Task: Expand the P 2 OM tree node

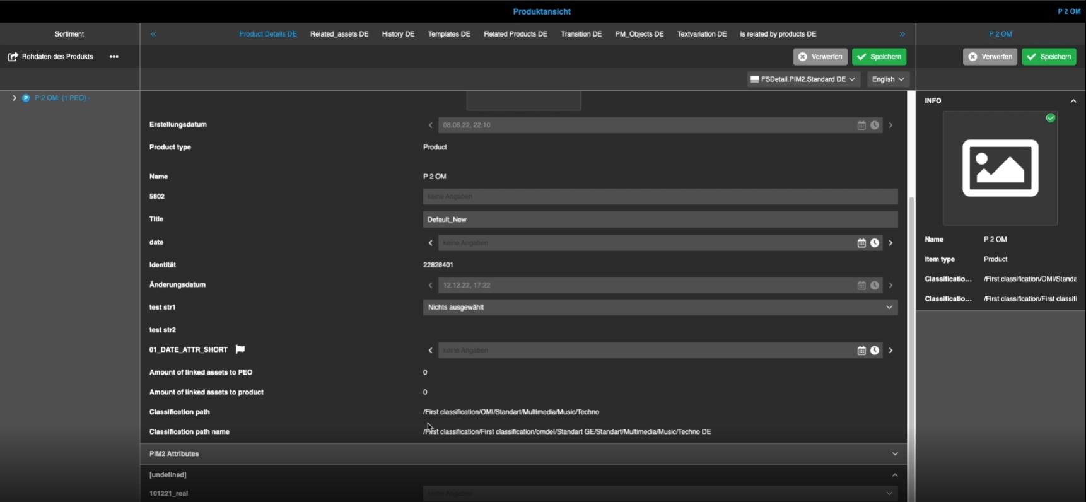Action: point(14,98)
